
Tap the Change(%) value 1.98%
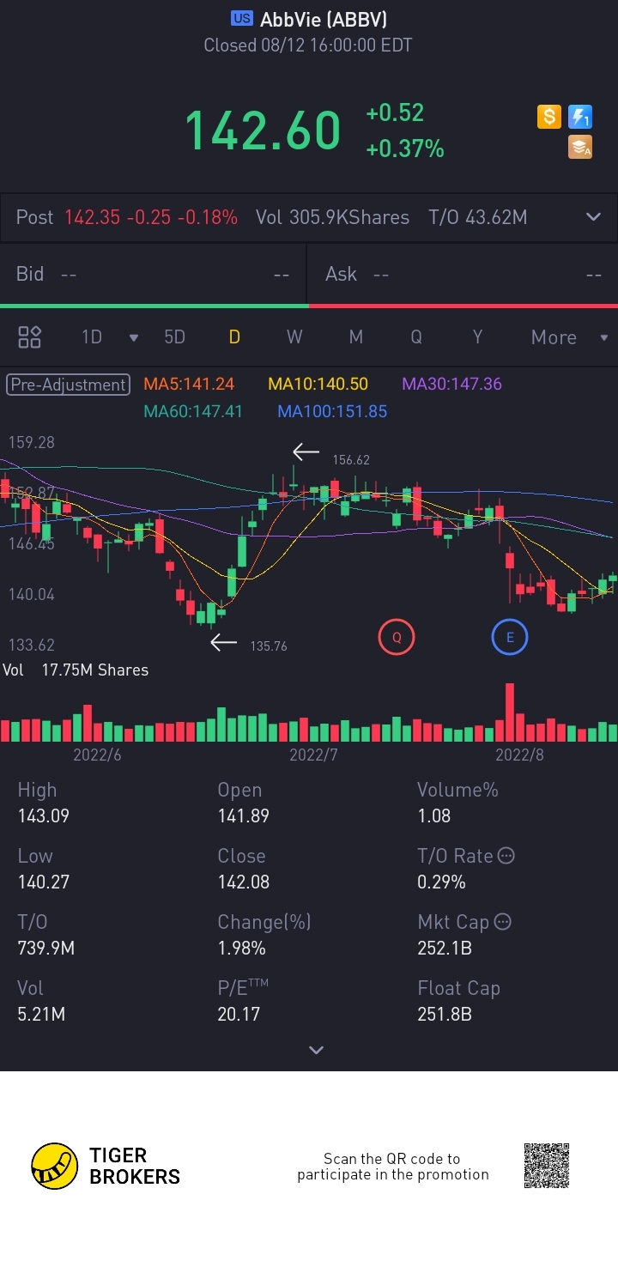[241, 949]
